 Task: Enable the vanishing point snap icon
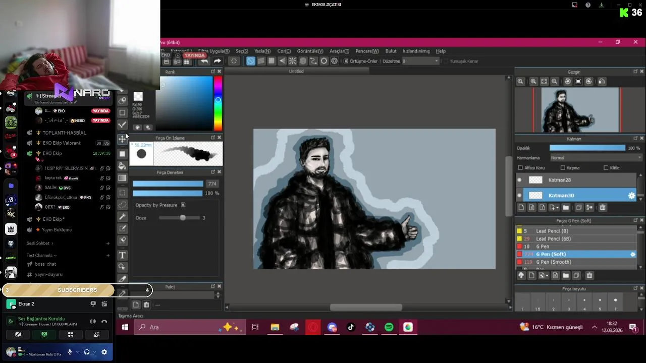pos(282,61)
